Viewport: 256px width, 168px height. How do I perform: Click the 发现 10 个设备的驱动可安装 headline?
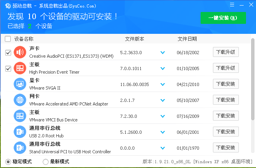tap(63, 16)
